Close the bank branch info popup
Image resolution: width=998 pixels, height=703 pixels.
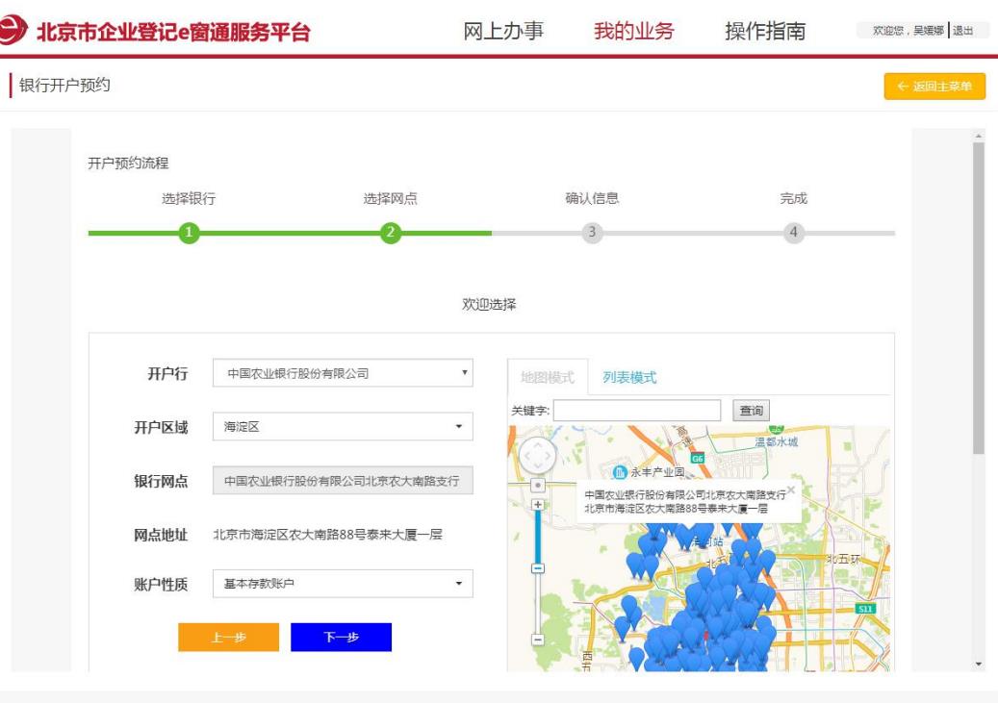click(x=791, y=490)
